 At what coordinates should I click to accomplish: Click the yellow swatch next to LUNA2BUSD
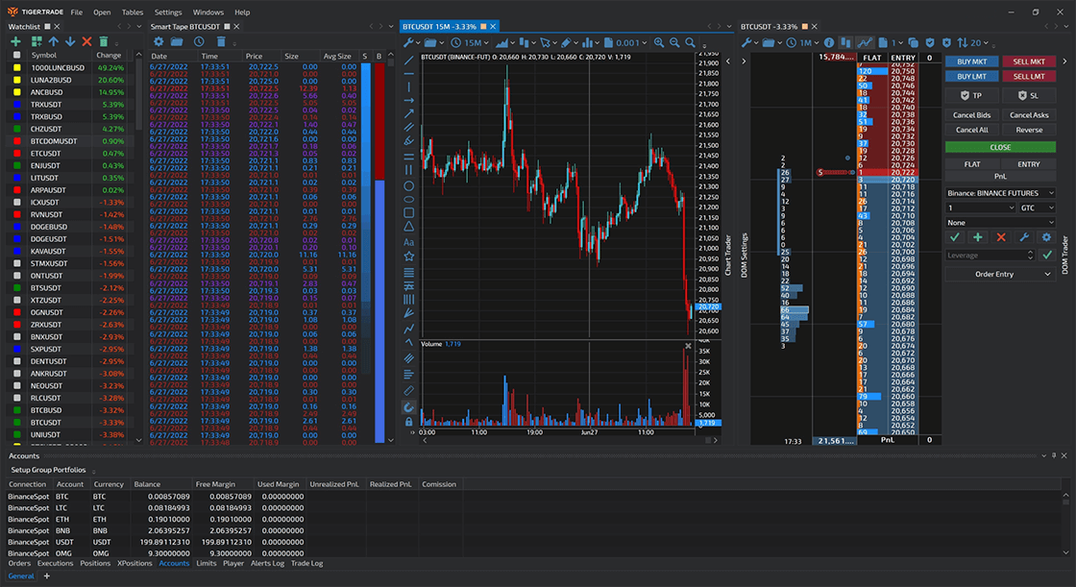tap(17, 80)
